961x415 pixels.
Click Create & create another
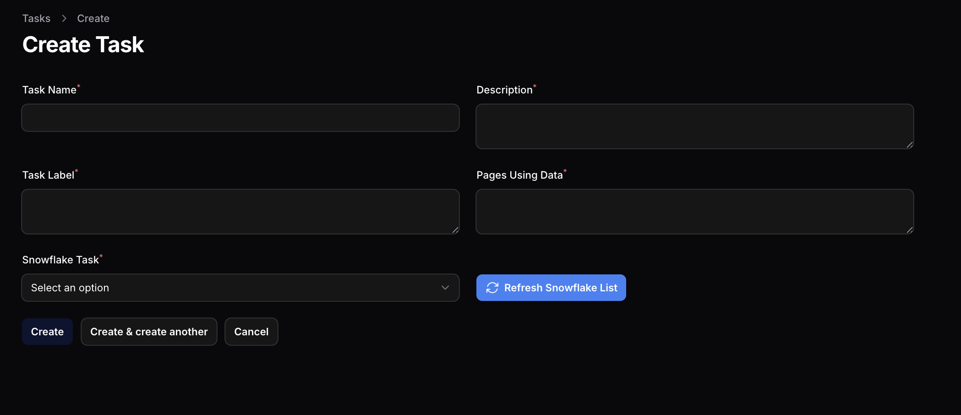pyautogui.click(x=149, y=331)
